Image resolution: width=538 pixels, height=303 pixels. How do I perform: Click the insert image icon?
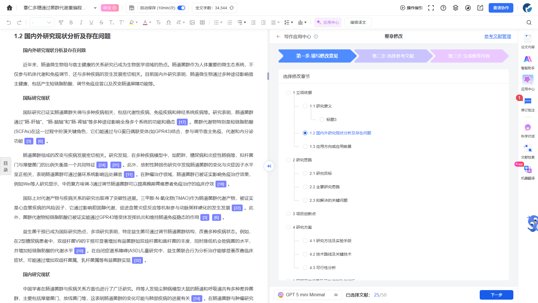(x=192, y=22)
